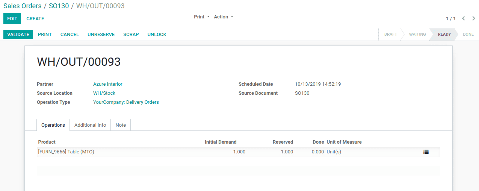Click the WH/OUT/00093 record title

[79, 62]
